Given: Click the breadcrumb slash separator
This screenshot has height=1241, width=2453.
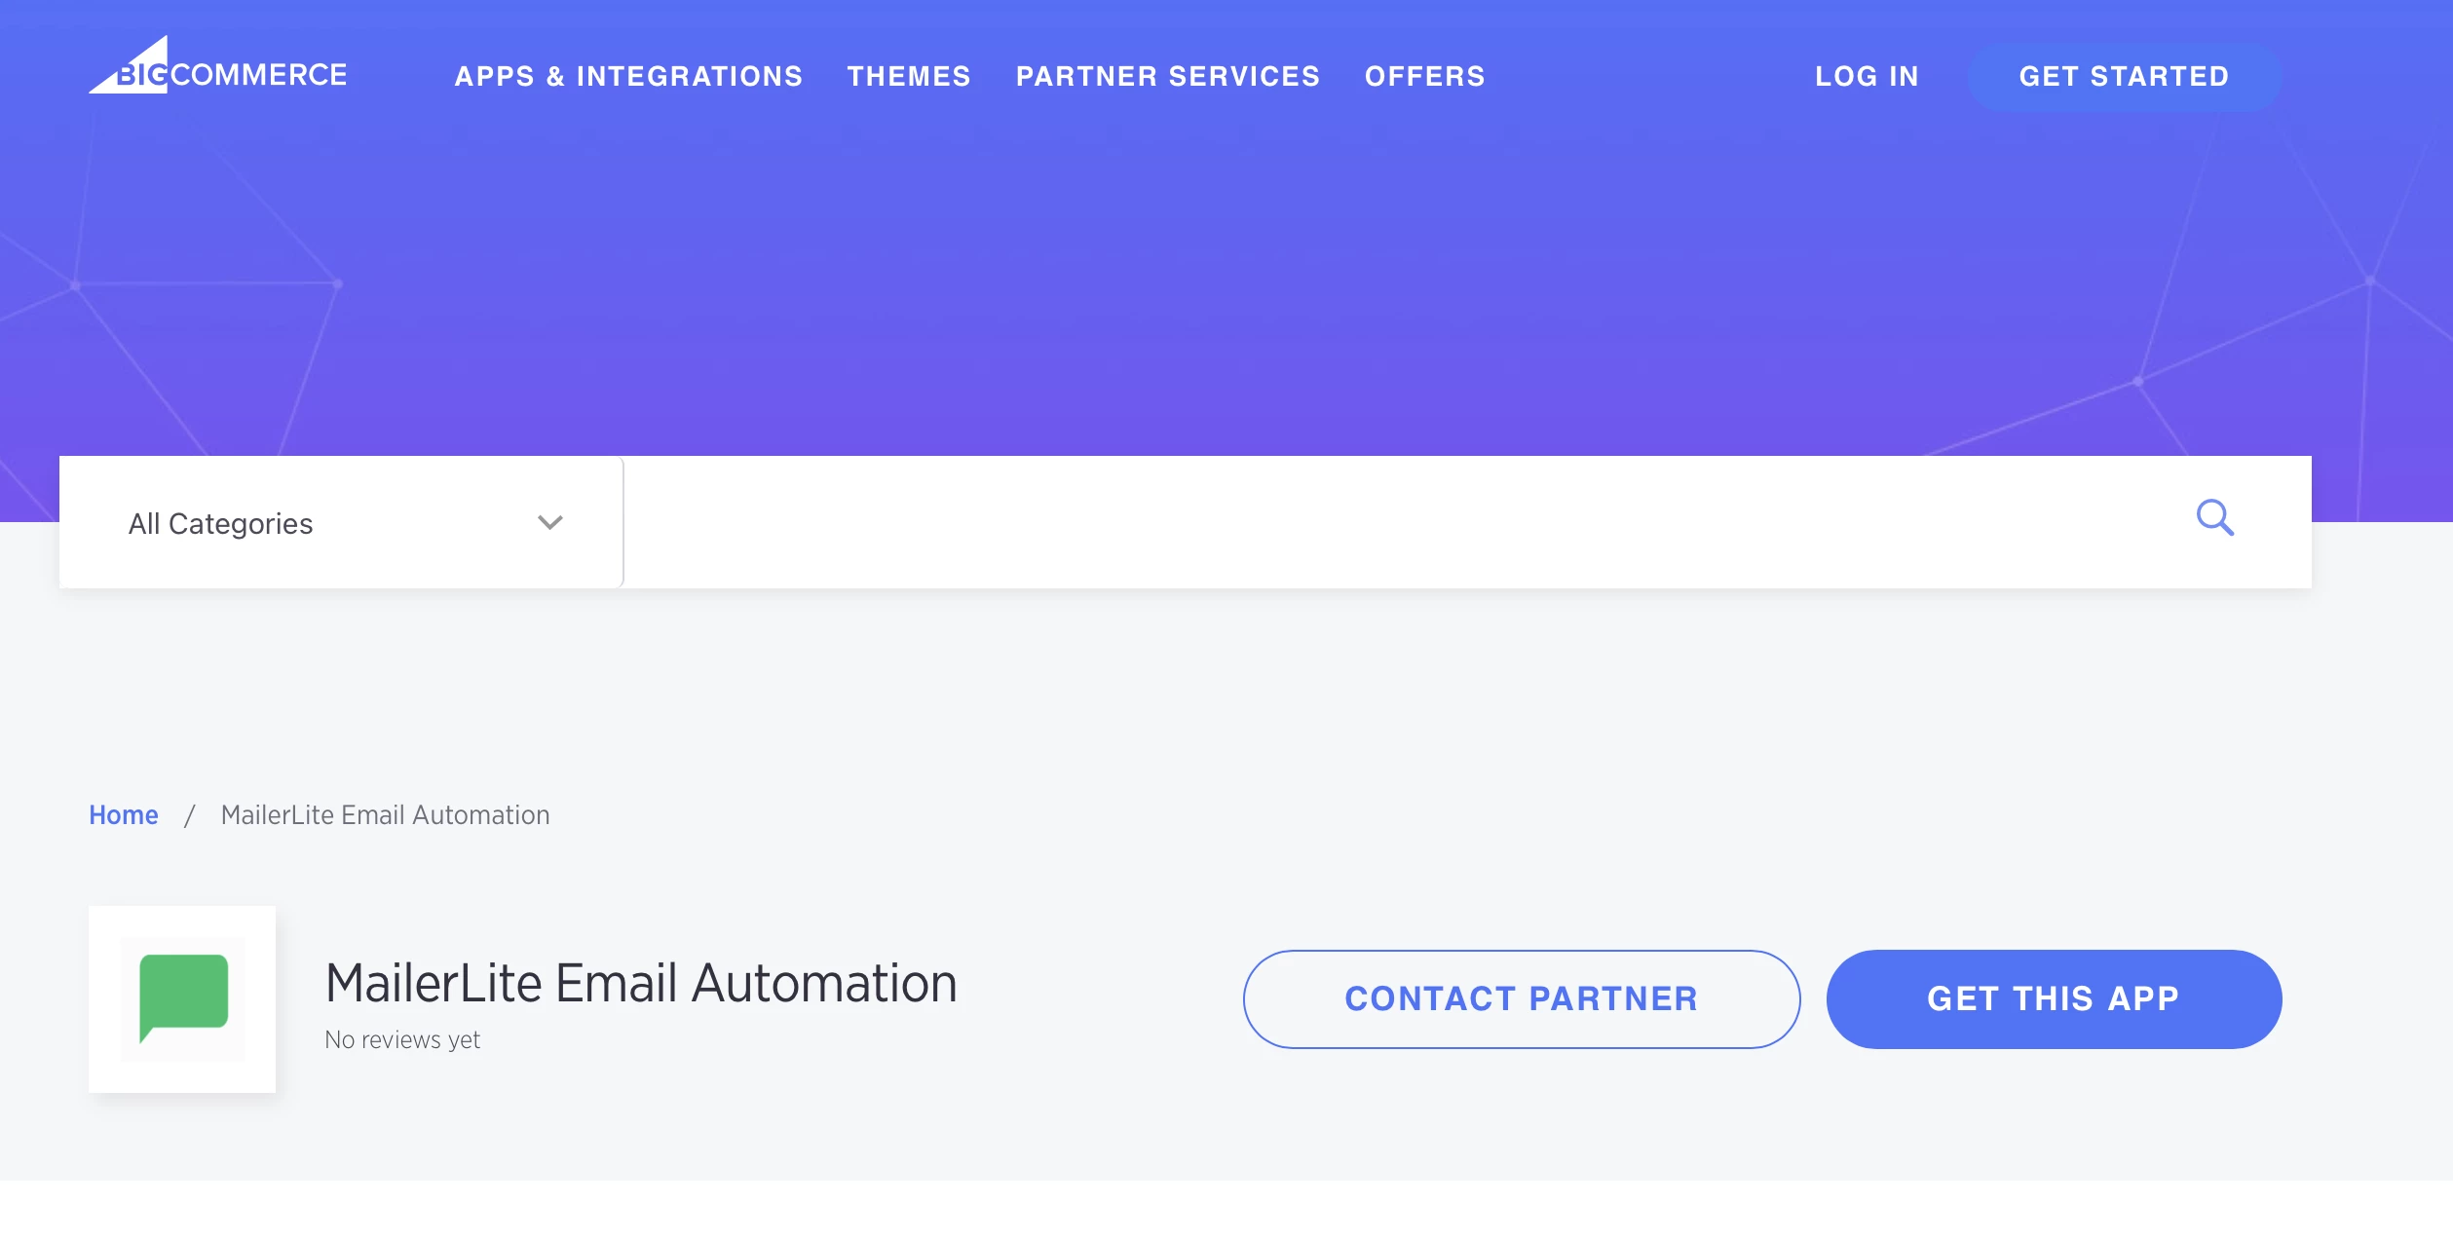Looking at the screenshot, I should [x=190, y=815].
